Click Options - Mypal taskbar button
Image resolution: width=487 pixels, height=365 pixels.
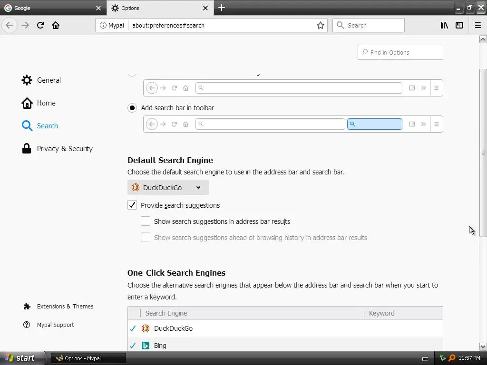88,358
